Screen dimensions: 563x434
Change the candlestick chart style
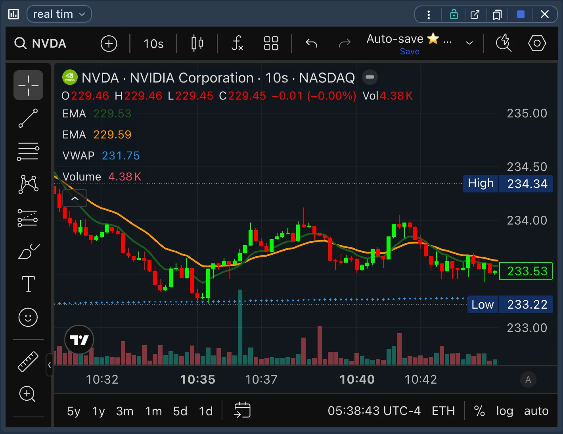pos(197,44)
